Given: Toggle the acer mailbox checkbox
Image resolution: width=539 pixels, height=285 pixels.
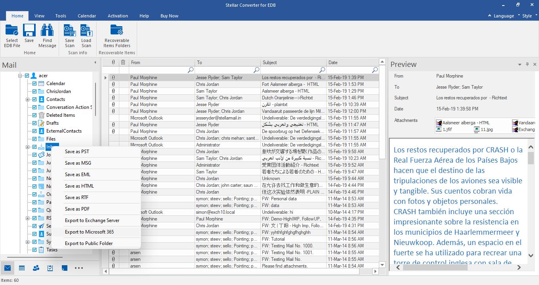Looking at the screenshot, I should point(27,76).
